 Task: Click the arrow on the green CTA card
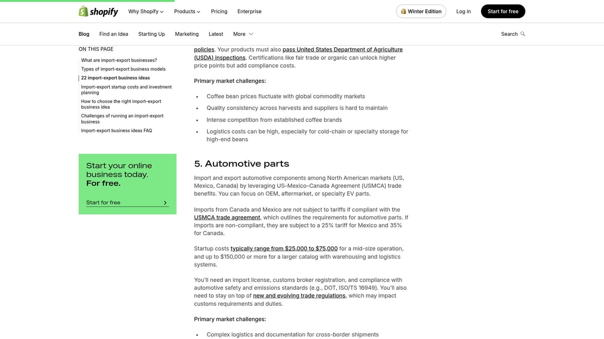165,202
